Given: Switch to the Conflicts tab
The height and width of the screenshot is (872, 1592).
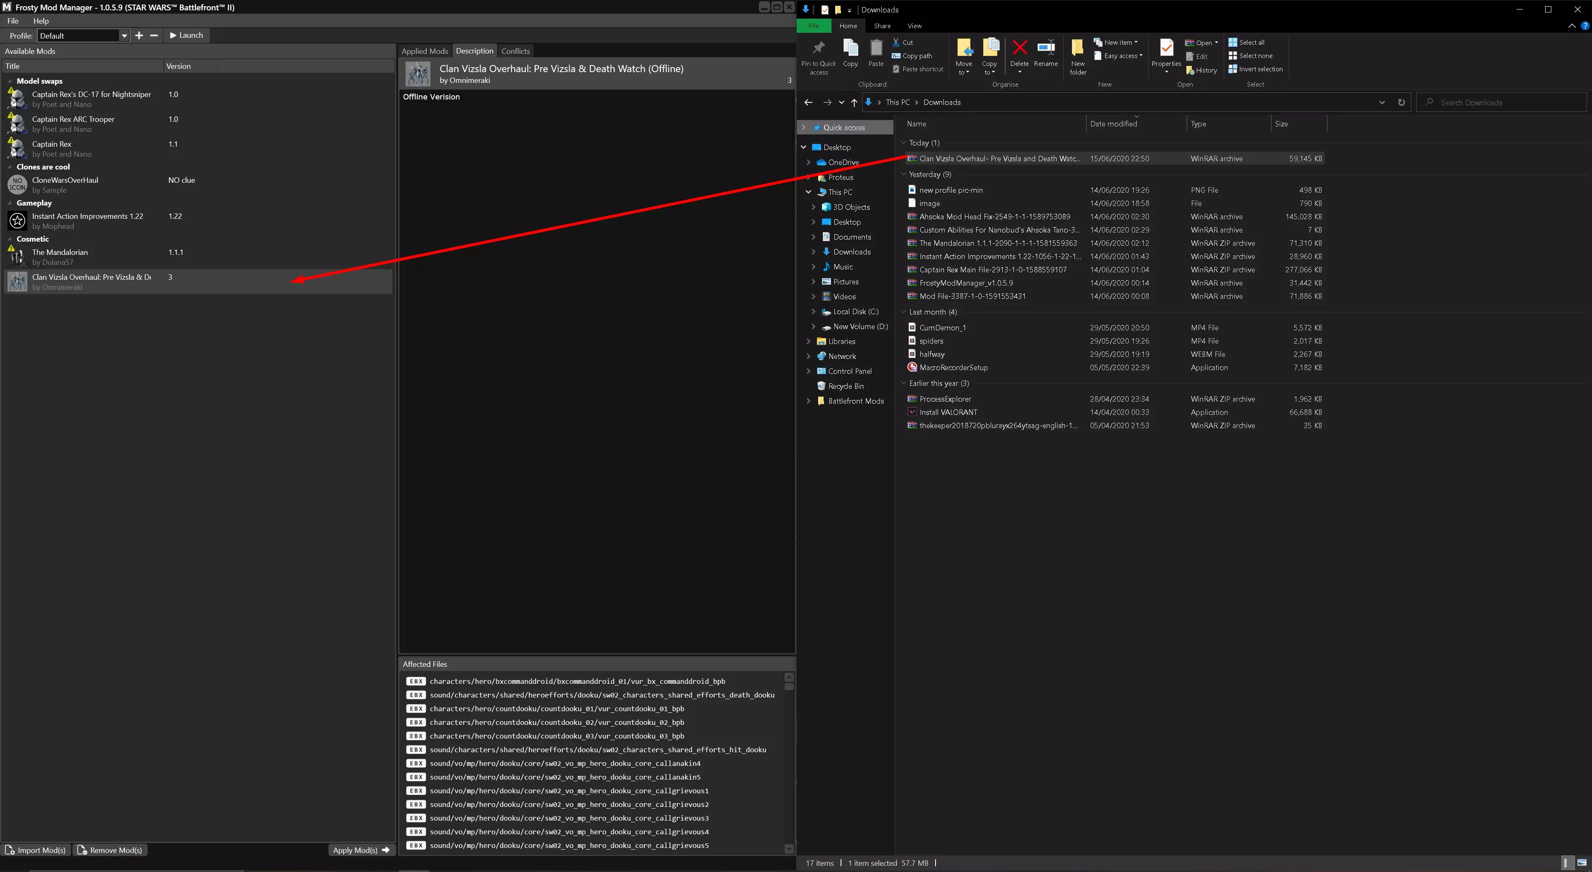Looking at the screenshot, I should click(x=515, y=51).
